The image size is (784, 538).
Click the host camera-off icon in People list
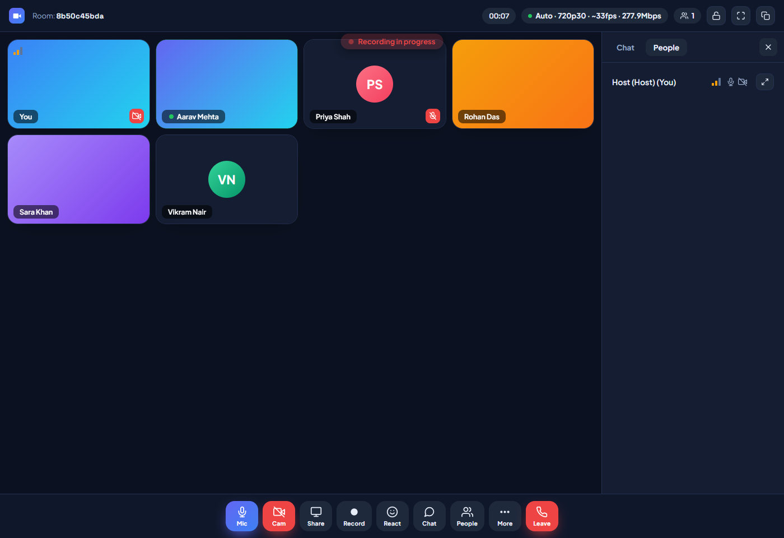click(743, 82)
